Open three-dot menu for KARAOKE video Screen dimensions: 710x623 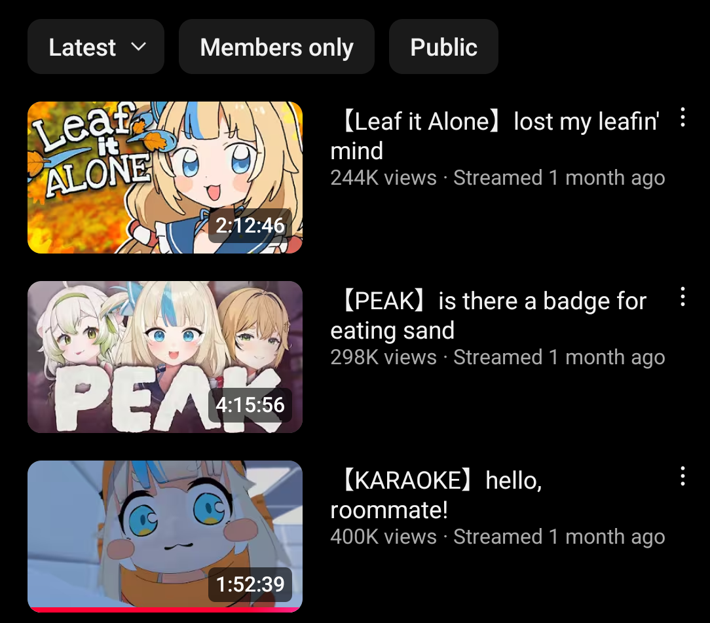(682, 476)
